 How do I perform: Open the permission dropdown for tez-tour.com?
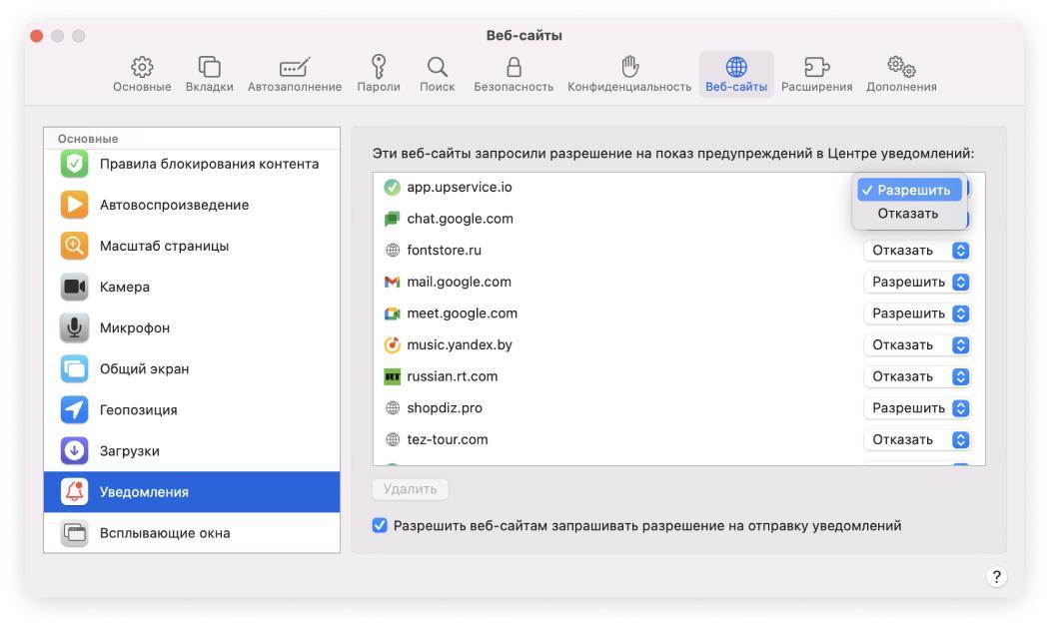(917, 439)
